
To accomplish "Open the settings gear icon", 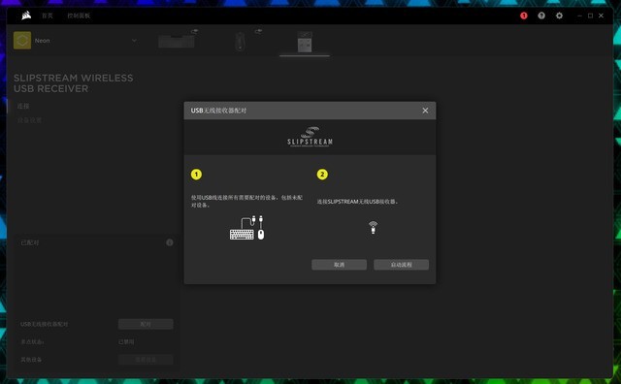I will (559, 16).
